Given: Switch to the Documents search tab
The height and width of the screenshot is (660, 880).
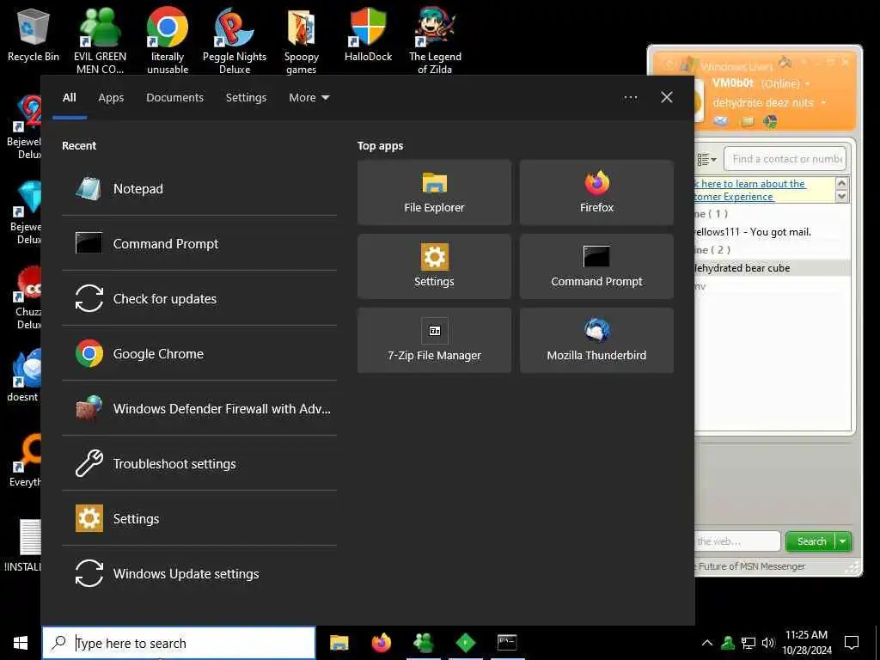Looking at the screenshot, I should pos(175,98).
